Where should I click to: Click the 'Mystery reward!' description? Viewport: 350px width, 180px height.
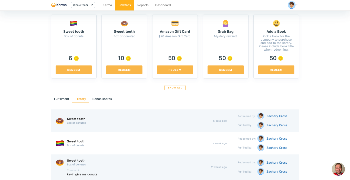pos(225,36)
